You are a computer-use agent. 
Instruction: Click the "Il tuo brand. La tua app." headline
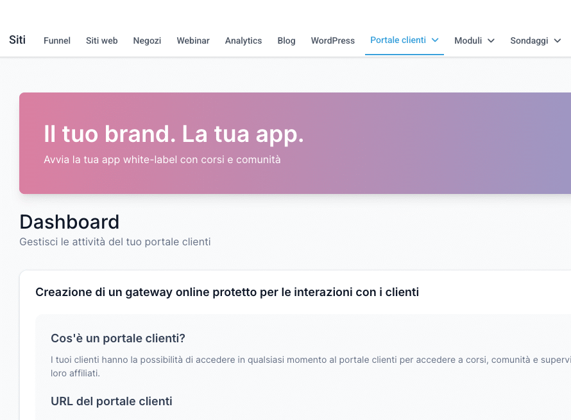click(173, 134)
